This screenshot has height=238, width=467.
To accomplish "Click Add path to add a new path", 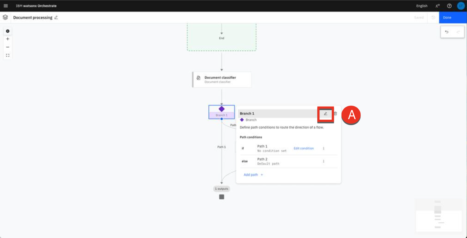I will [x=253, y=175].
